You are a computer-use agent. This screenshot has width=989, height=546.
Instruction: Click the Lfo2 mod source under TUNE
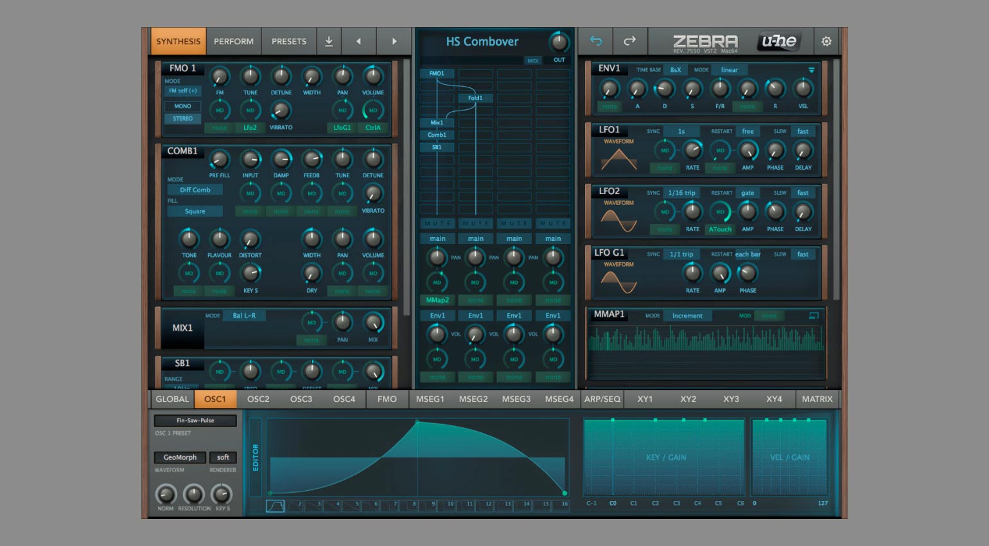(x=250, y=128)
